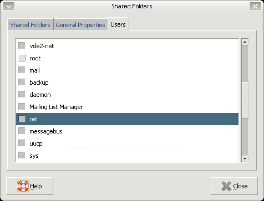
Task: Click the scrollbar up arrow
Action: point(245,42)
